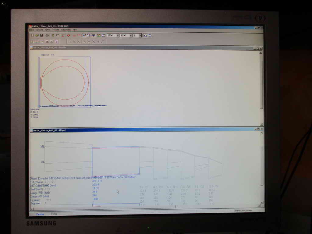The image size is (312, 234).
Task: Open the Ansicht menu
Action: tap(40, 30)
